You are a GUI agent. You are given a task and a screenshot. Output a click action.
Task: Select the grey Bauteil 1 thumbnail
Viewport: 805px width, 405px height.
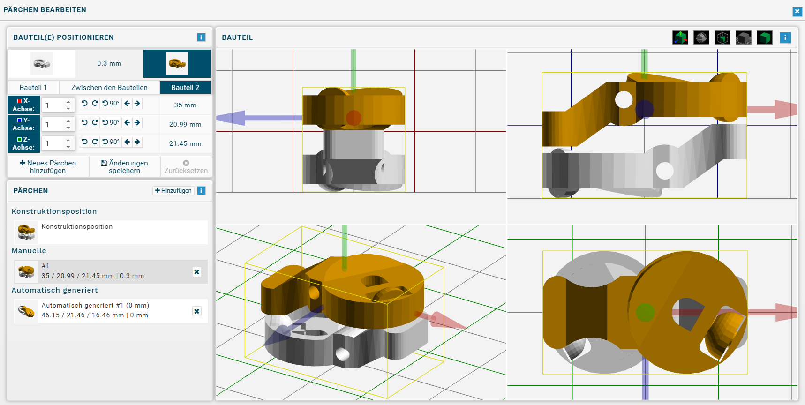[42, 63]
